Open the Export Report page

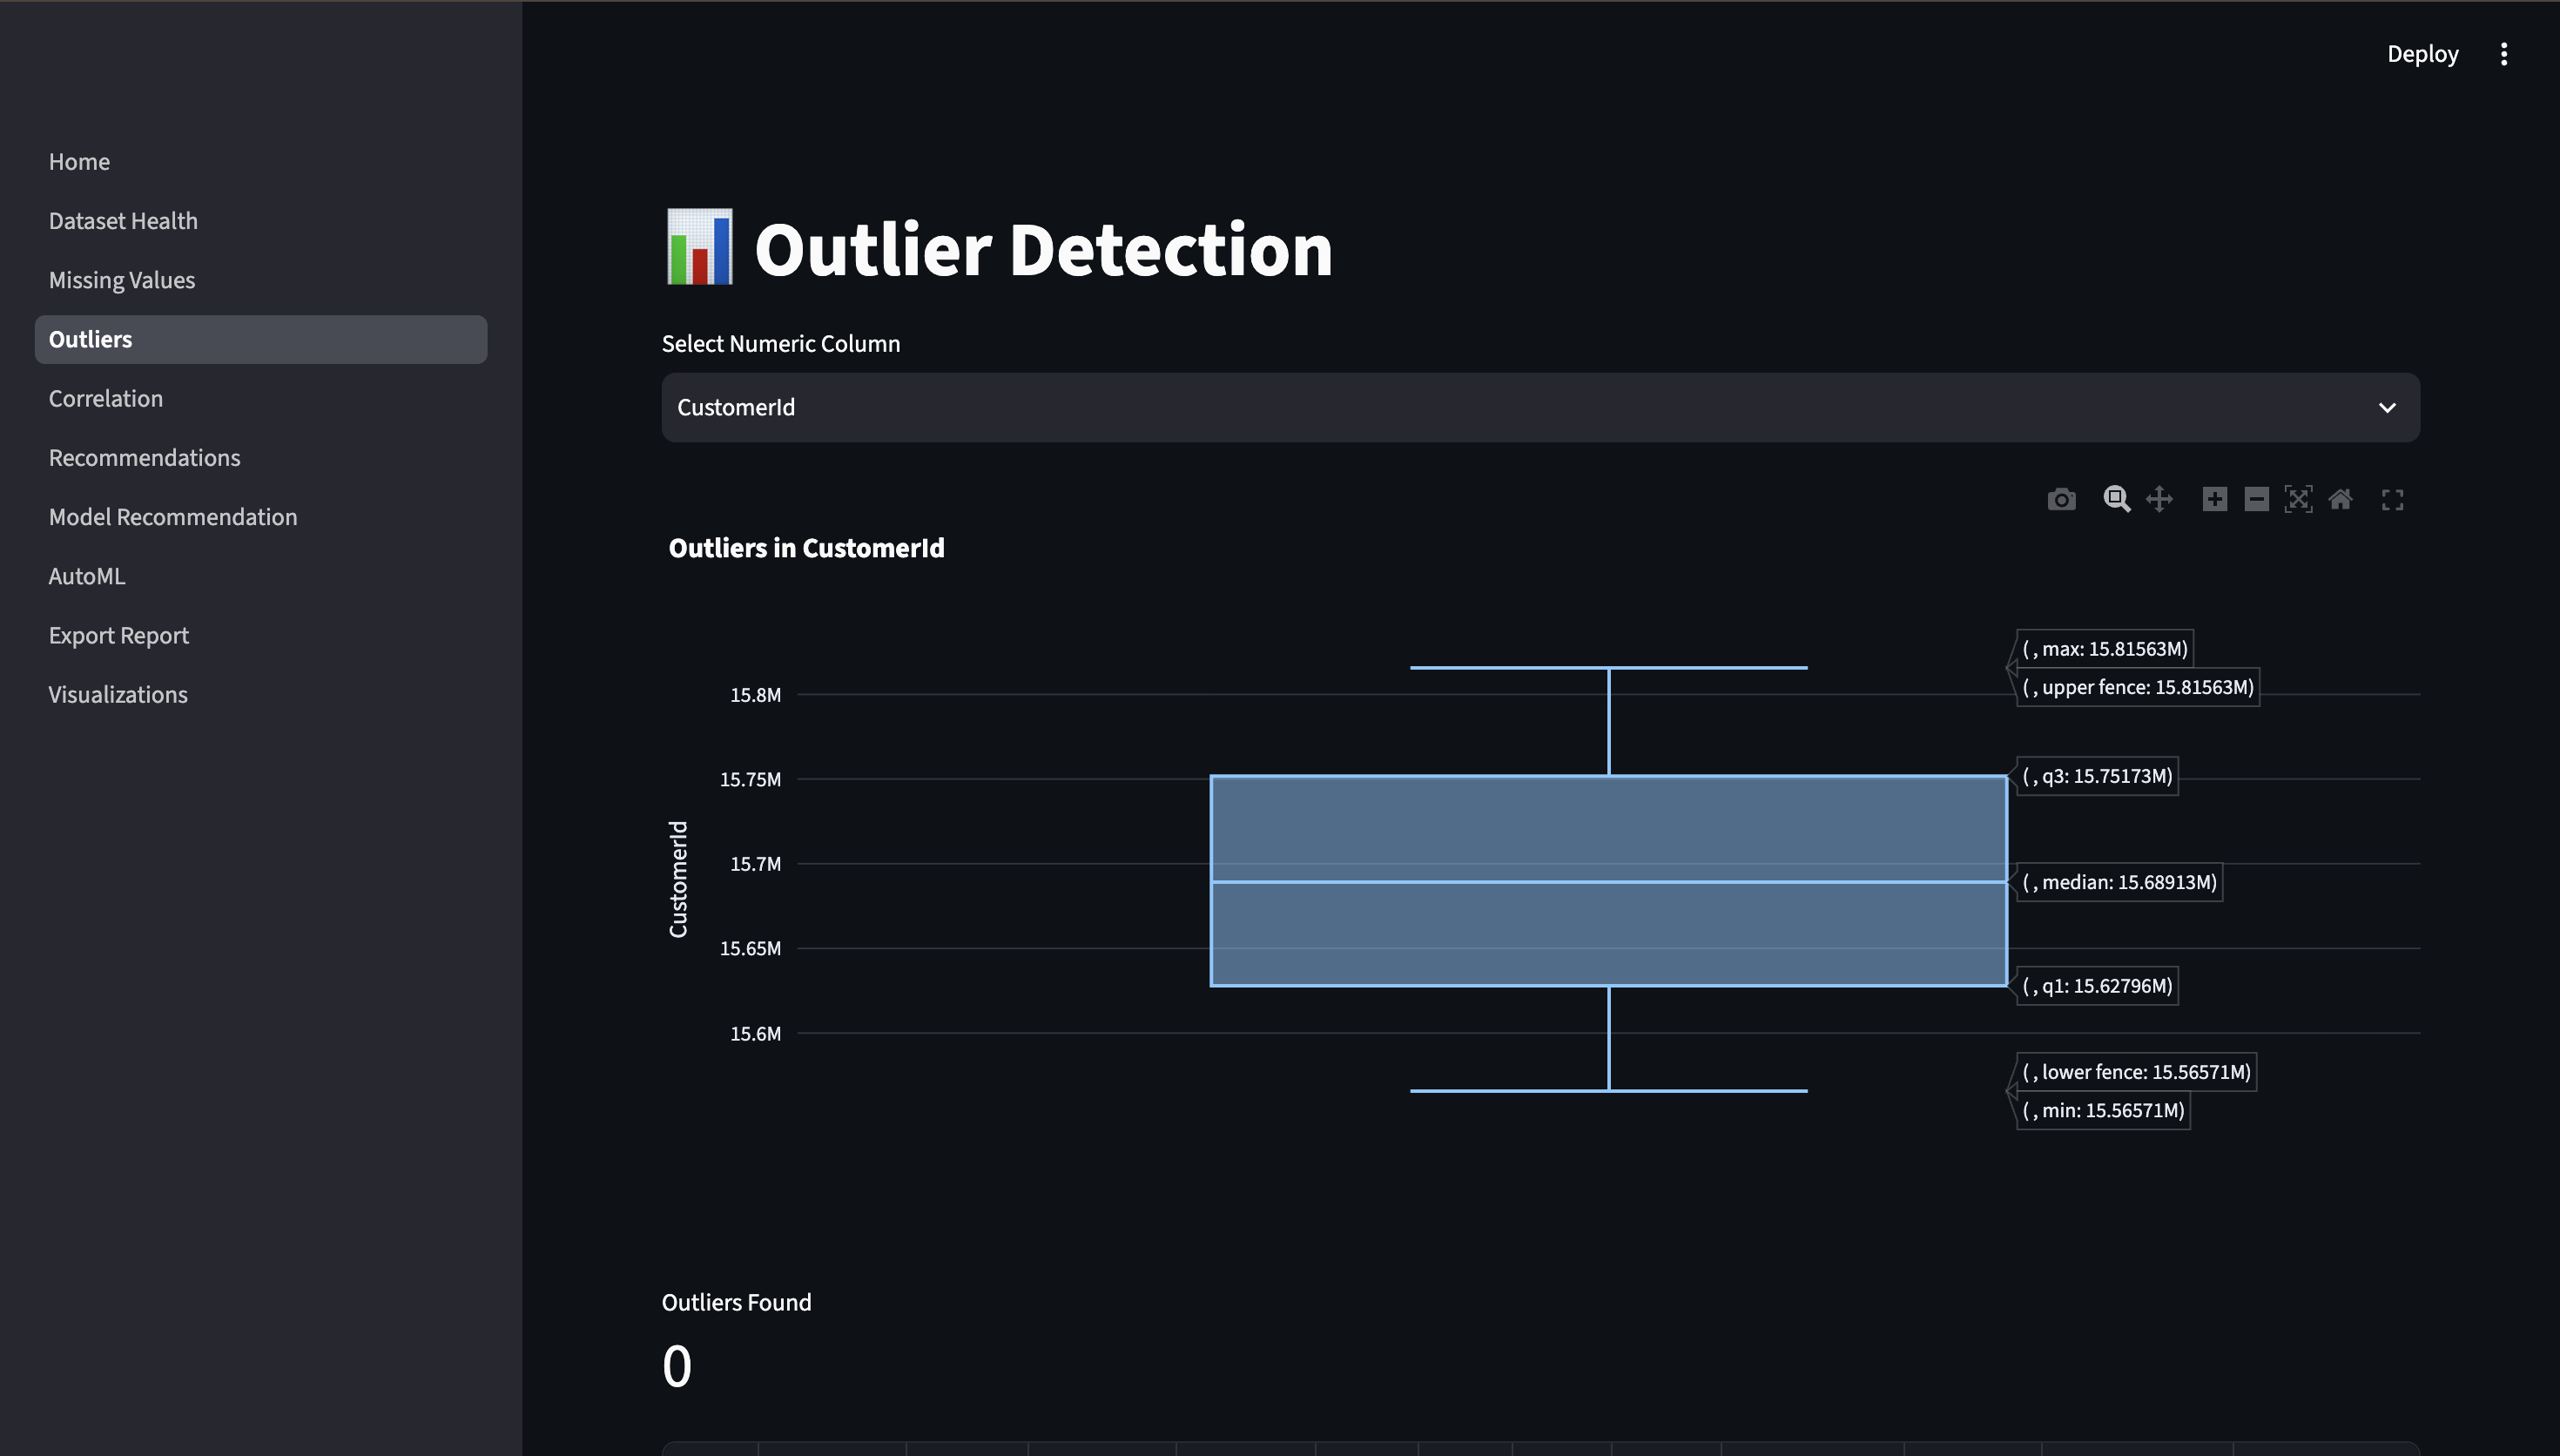click(x=119, y=636)
